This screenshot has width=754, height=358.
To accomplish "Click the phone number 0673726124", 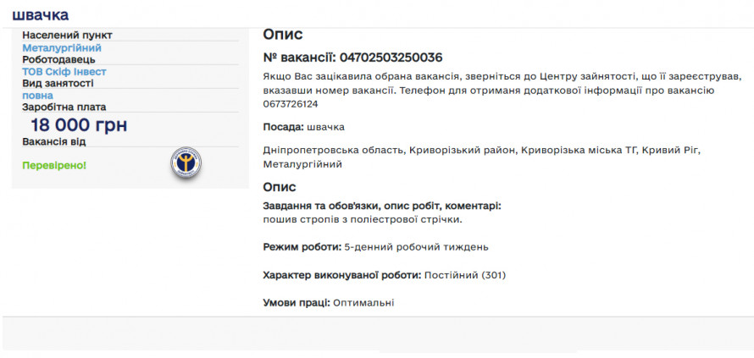I will [291, 103].
